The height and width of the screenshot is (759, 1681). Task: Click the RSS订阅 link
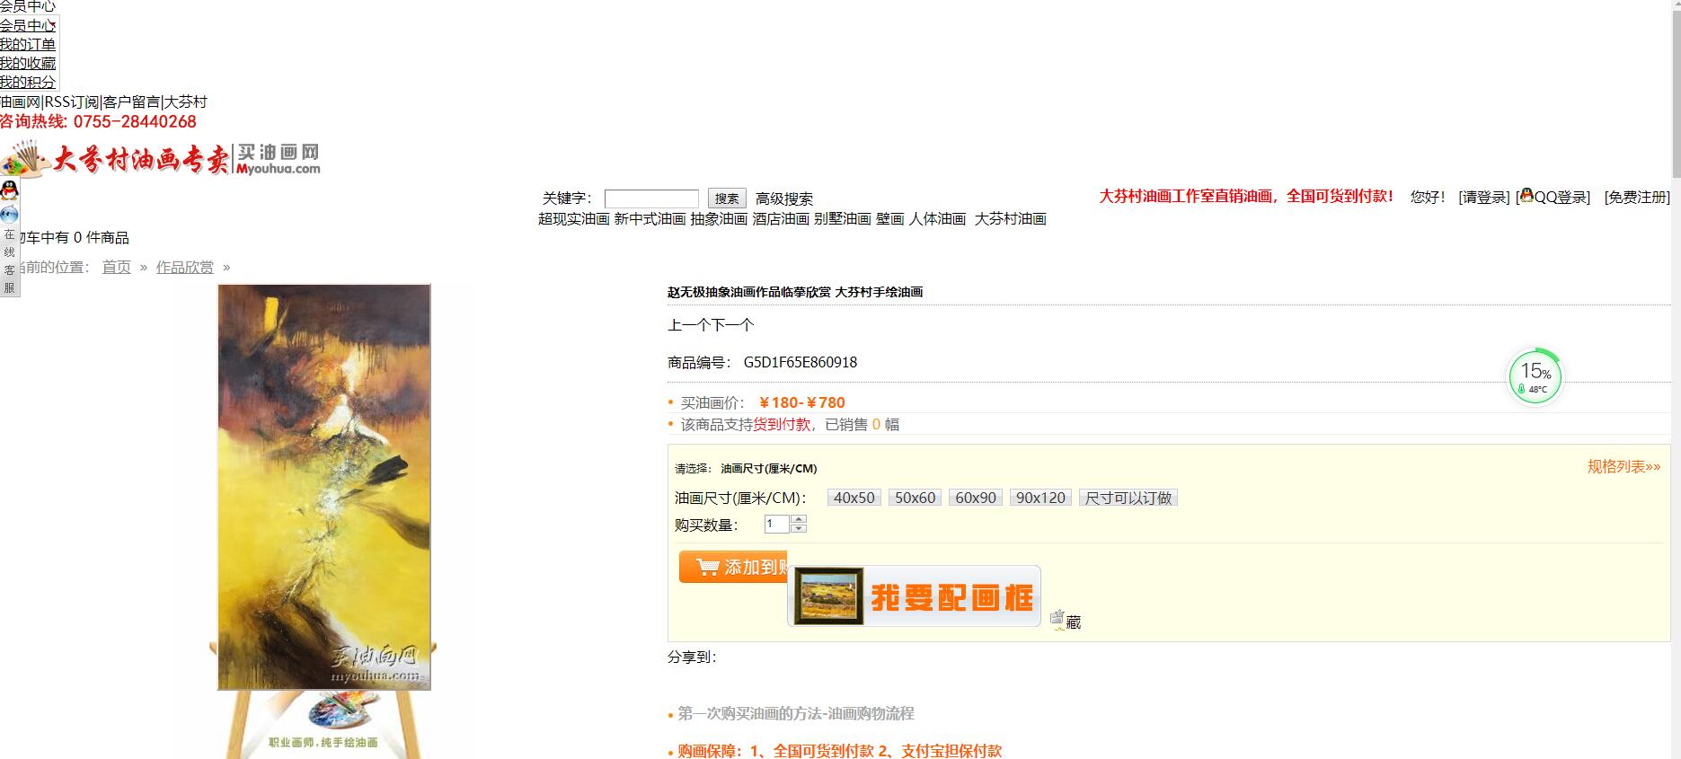click(71, 101)
